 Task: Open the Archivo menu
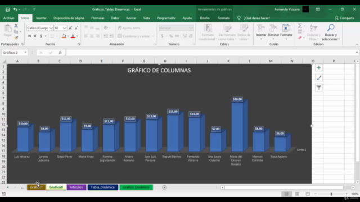click(9, 18)
